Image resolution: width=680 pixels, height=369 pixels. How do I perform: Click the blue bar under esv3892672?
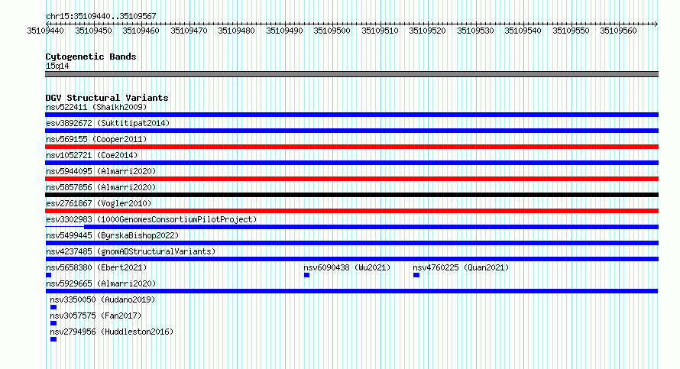351,131
